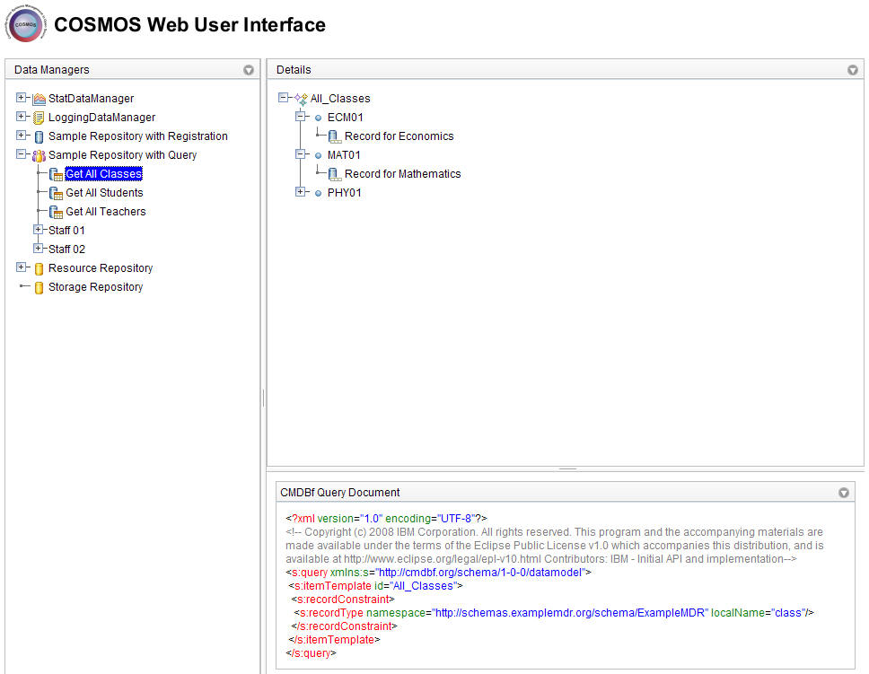
Task: Select the Get All Classes query
Action: (103, 174)
